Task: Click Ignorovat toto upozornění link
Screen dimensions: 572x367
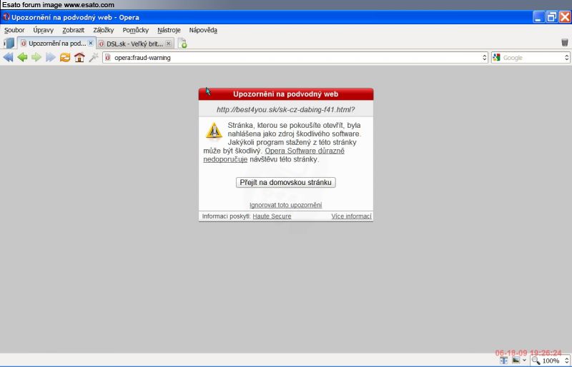Action: click(x=285, y=205)
